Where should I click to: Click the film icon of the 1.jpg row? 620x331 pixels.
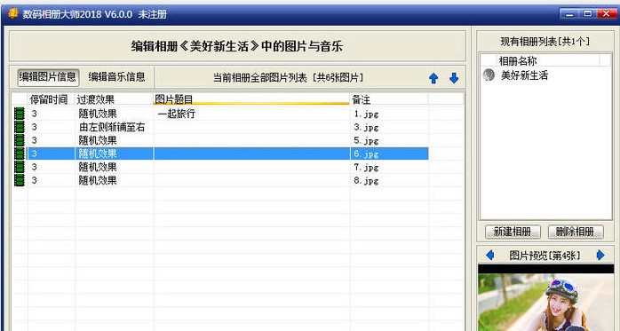tap(19, 114)
